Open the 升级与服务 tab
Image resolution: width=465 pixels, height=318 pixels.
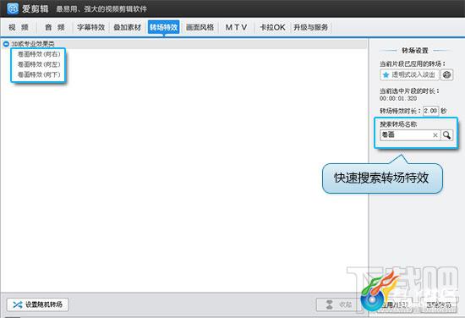(310, 27)
